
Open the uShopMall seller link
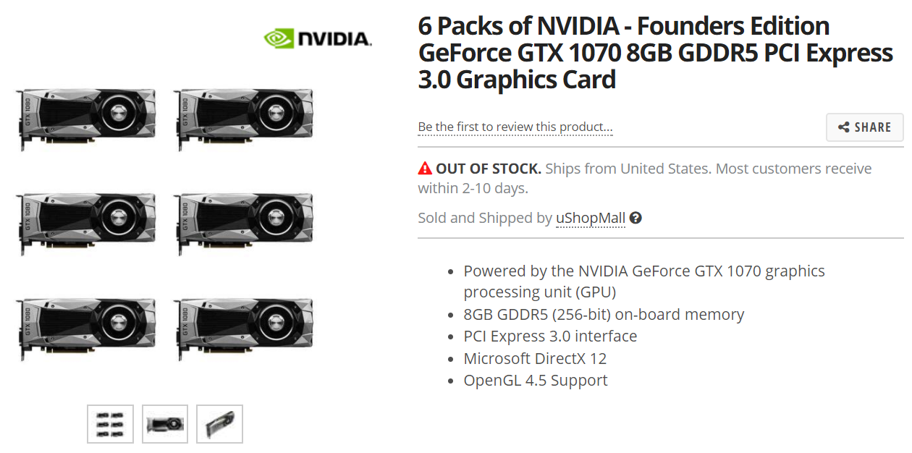tap(591, 218)
